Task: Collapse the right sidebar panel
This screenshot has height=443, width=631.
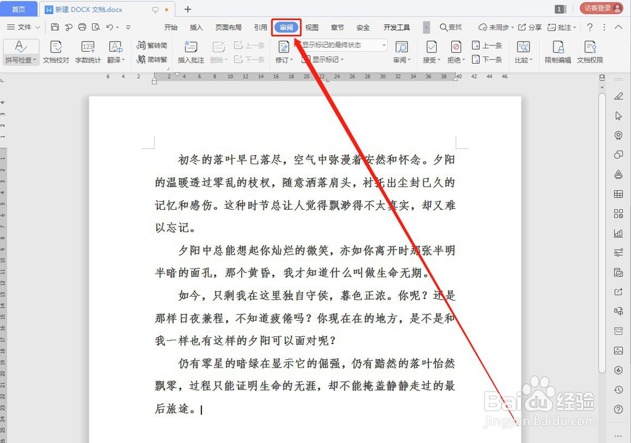Action: click(x=619, y=79)
